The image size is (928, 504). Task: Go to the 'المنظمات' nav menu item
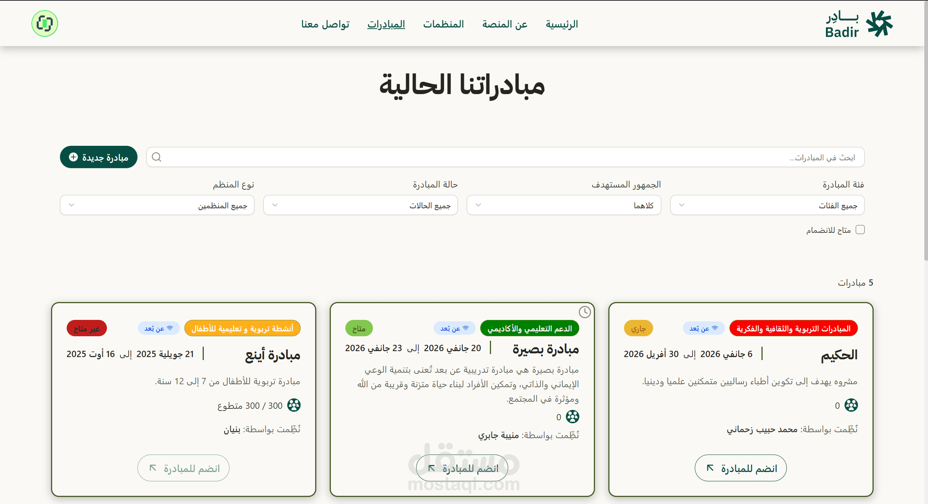tap(443, 24)
